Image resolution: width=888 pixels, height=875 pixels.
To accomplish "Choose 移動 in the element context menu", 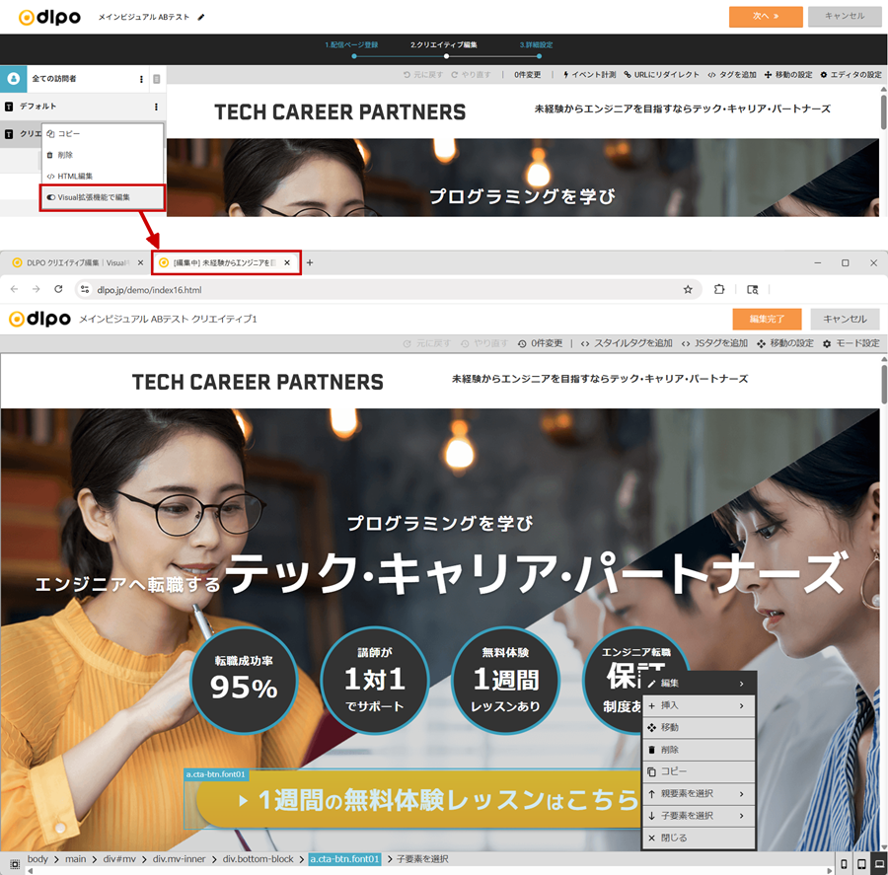I will [x=699, y=728].
